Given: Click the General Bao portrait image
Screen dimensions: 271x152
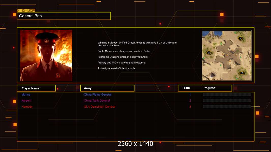Looking at the screenshot, I should (x=46, y=55).
